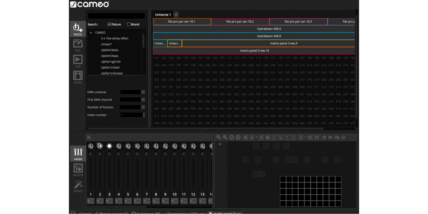The image size is (428, 214).
Task: Click the rotate right arrow icon
Action: (x=317, y=137)
